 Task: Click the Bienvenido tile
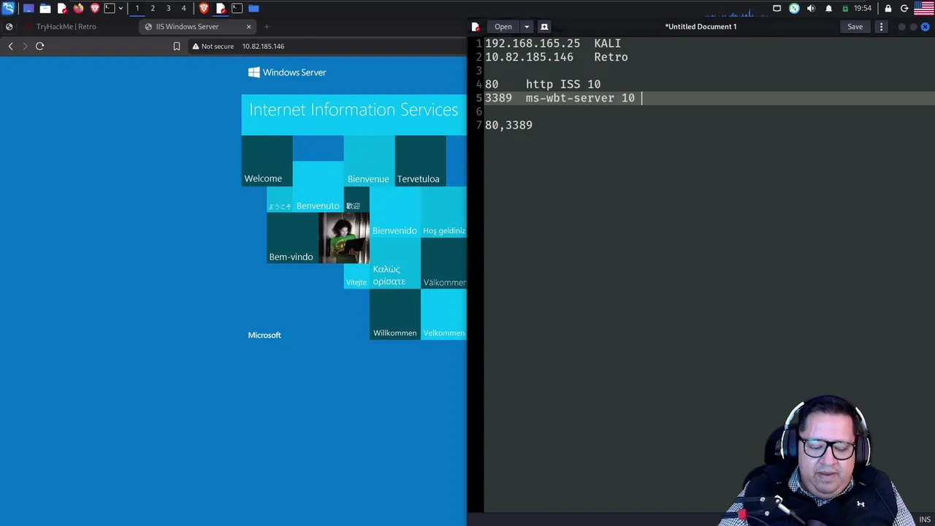394,212
